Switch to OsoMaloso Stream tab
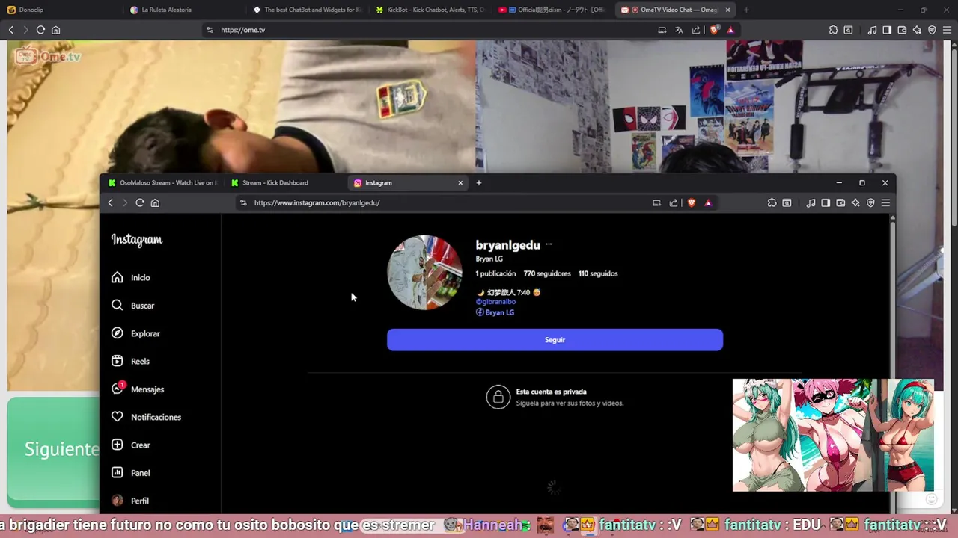The width and height of the screenshot is (958, 538). 163,182
